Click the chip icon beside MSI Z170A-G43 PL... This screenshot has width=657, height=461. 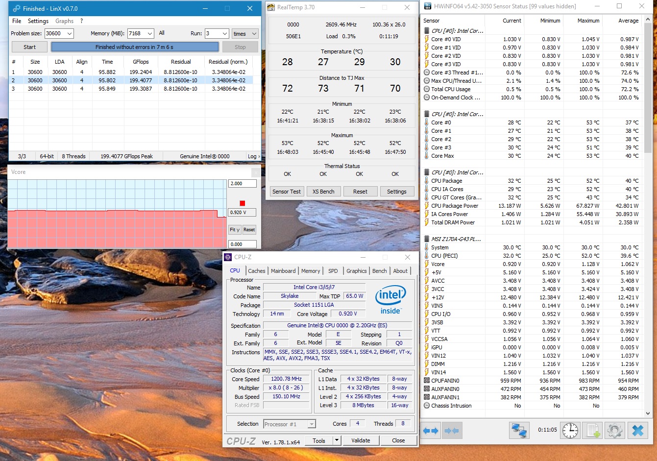pyautogui.click(x=426, y=239)
